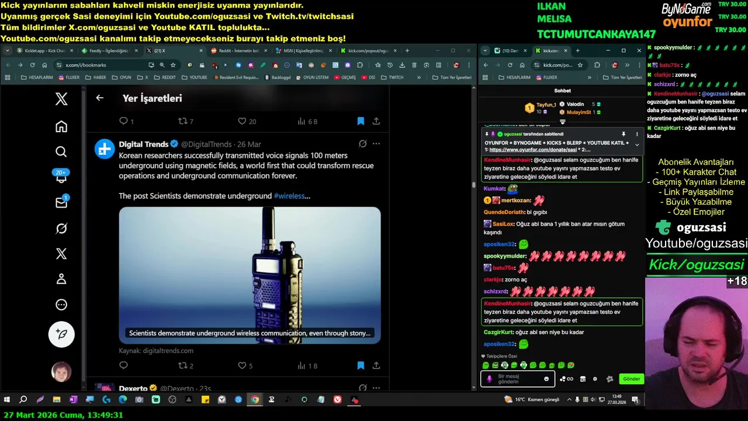Open taskbar Search icon
This screenshot has height=421, width=748.
click(x=23, y=400)
